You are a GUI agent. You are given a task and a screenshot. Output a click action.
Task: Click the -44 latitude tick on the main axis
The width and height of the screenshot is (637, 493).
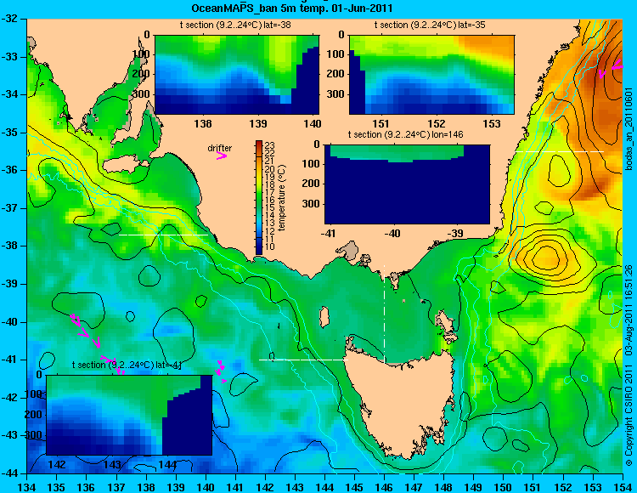click(8, 473)
